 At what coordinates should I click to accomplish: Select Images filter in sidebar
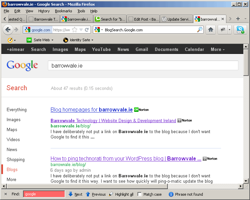(x=14, y=120)
